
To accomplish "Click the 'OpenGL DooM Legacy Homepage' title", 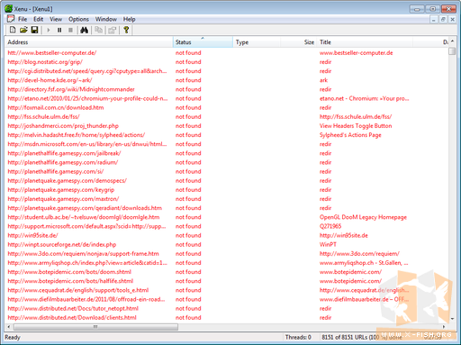I will pyautogui.click(x=363, y=217).
